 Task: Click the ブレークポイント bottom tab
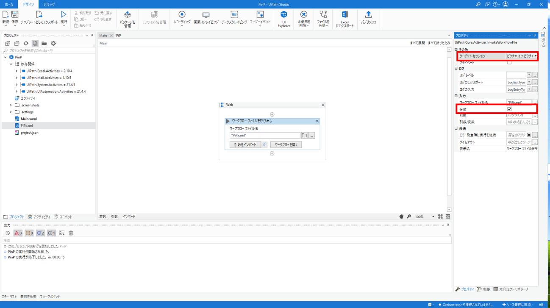click(50, 297)
